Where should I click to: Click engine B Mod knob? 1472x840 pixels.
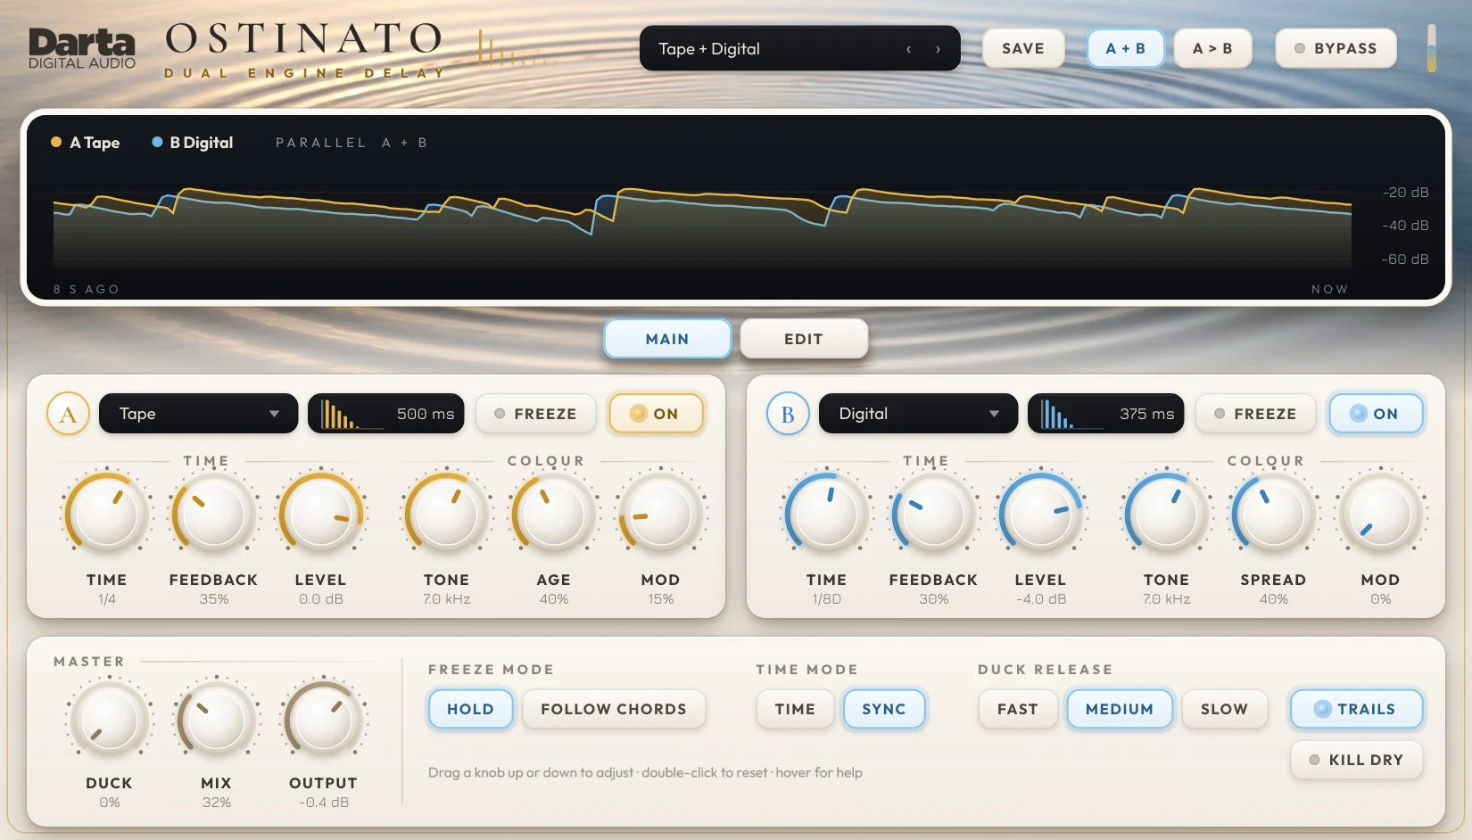click(1381, 515)
